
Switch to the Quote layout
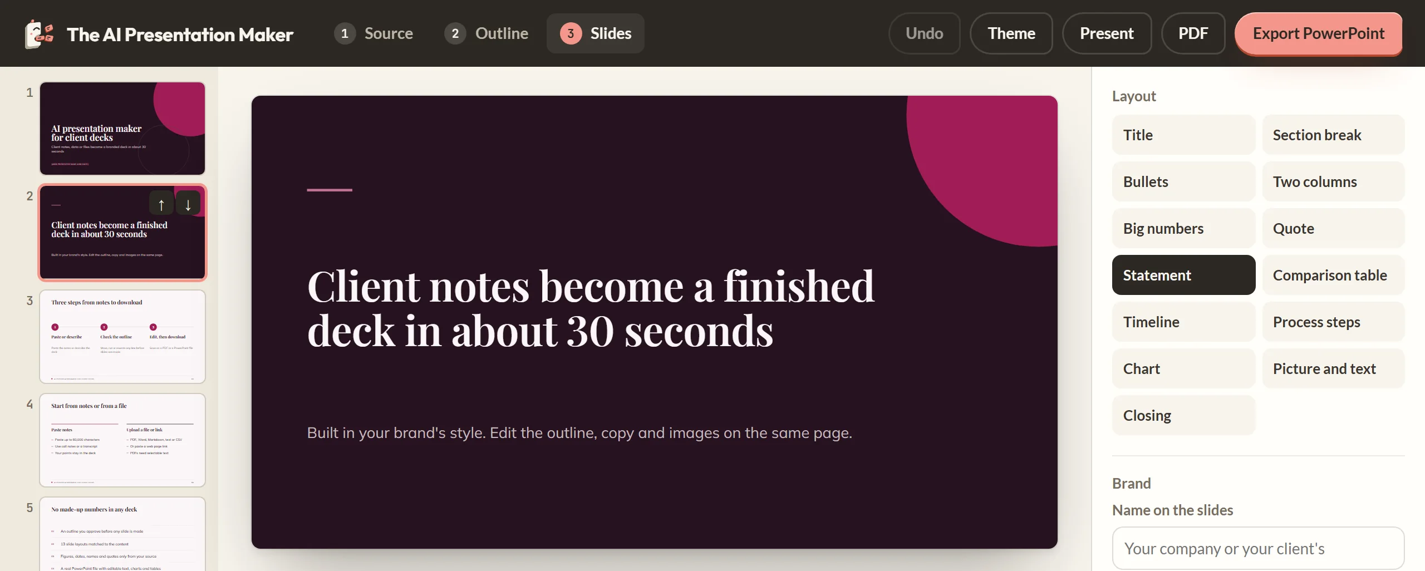point(1333,228)
